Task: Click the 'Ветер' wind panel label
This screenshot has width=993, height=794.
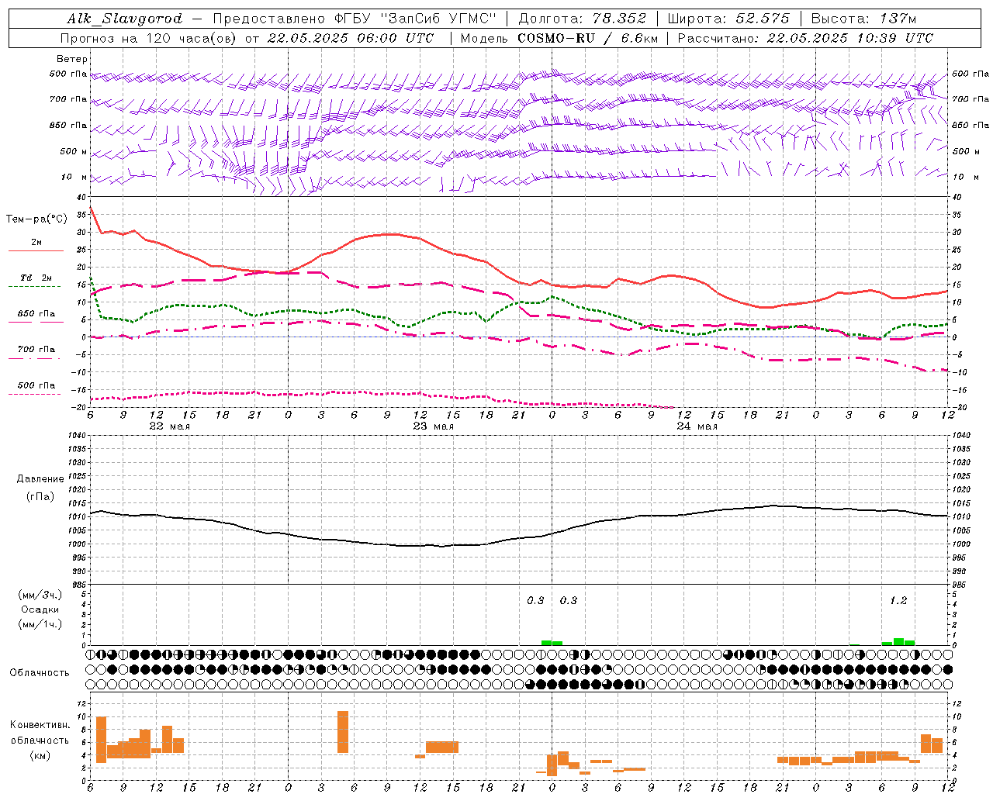Action: tap(72, 59)
